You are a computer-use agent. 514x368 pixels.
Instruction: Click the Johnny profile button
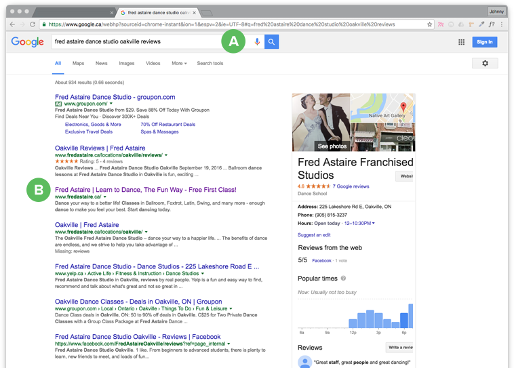tap(496, 12)
